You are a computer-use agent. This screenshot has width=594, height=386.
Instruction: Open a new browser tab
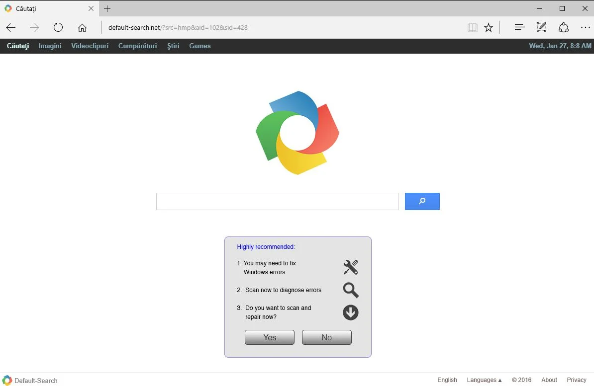tap(107, 8)
